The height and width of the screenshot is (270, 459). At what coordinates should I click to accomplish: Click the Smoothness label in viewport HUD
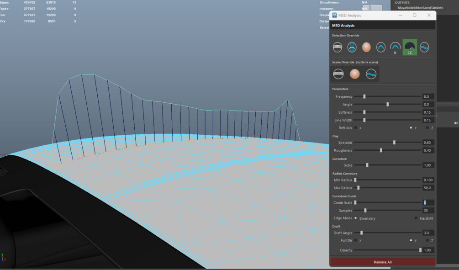[x=330, y=2]
